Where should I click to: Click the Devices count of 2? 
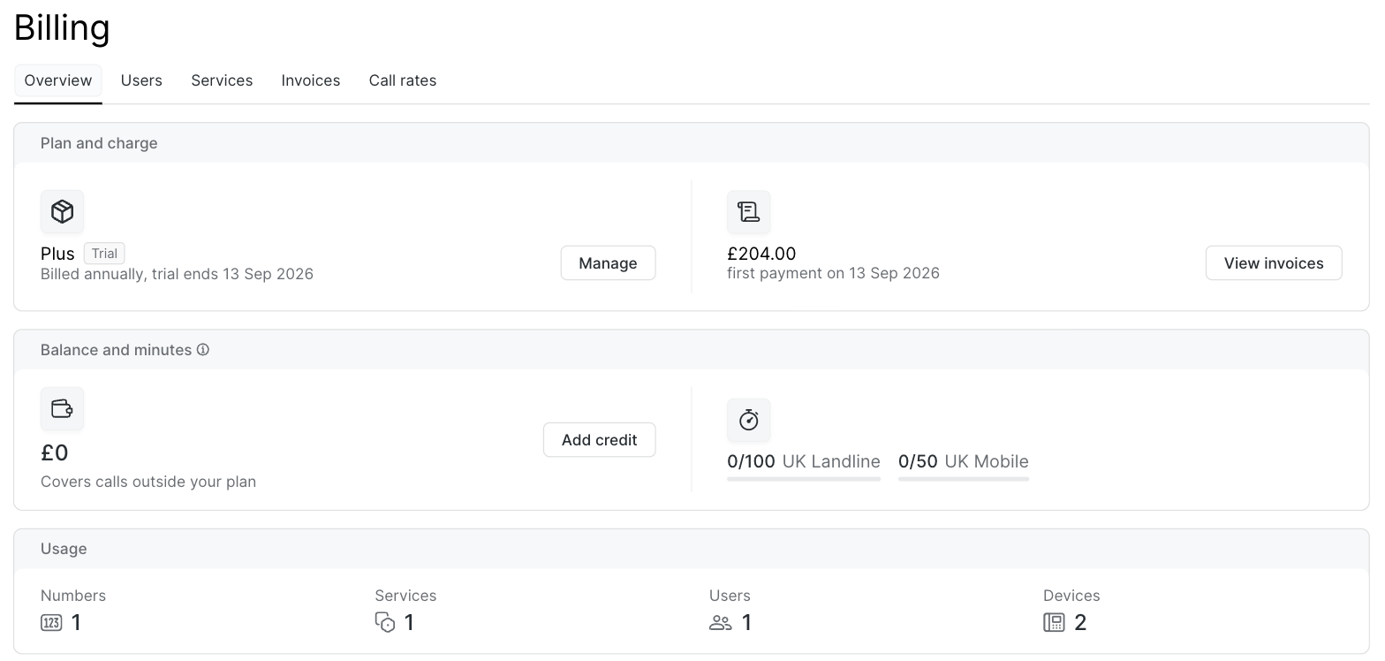point(1080,623)
